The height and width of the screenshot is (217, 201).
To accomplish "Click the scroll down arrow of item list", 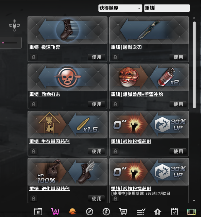I will click(194, 200).
